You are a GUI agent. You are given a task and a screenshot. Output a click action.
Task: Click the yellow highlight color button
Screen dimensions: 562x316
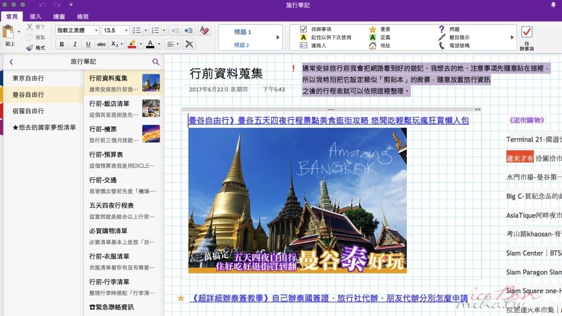click(x=132, y=44)
